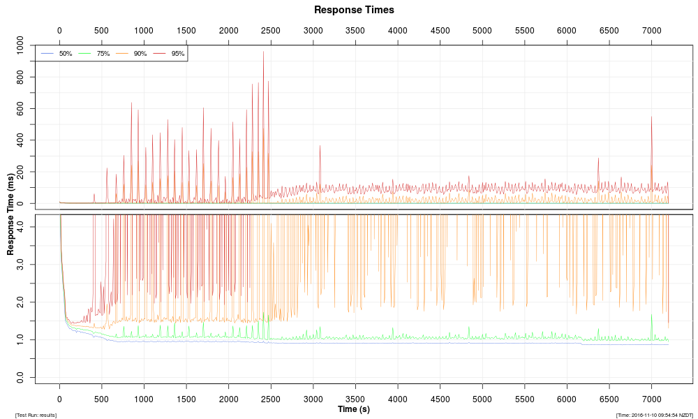Screen dimensions: 698x419
Task: Click the blue 50% legend line swatch
Action: (x=47, y=54)
